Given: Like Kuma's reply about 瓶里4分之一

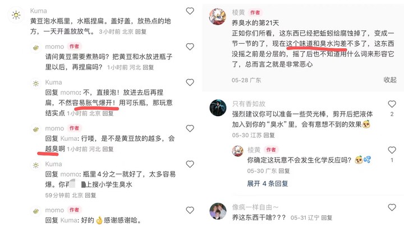Looking at the screenshot, I should coord(190,164).
